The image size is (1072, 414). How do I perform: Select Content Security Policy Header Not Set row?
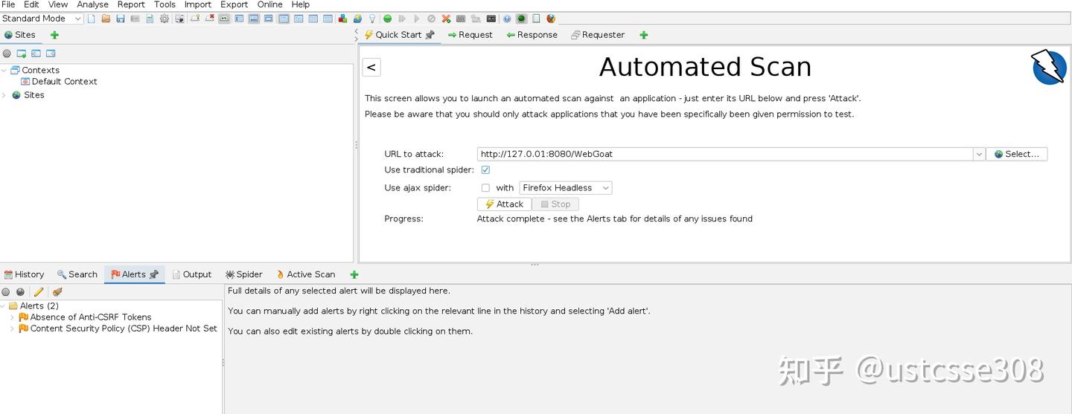(118, 329)
